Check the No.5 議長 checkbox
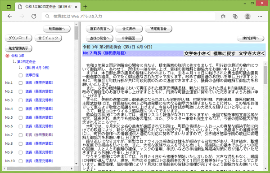 [21, 118]
